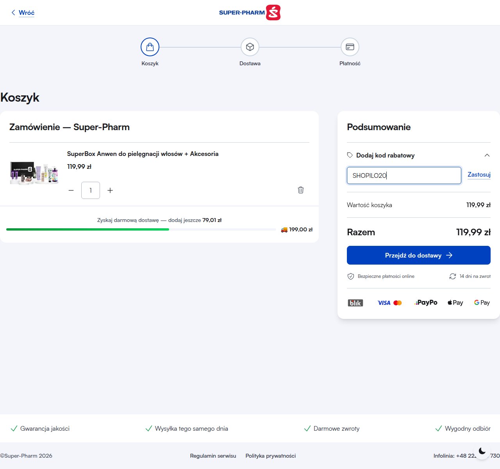Toggle dark mode moon icon

click(482, 451)
